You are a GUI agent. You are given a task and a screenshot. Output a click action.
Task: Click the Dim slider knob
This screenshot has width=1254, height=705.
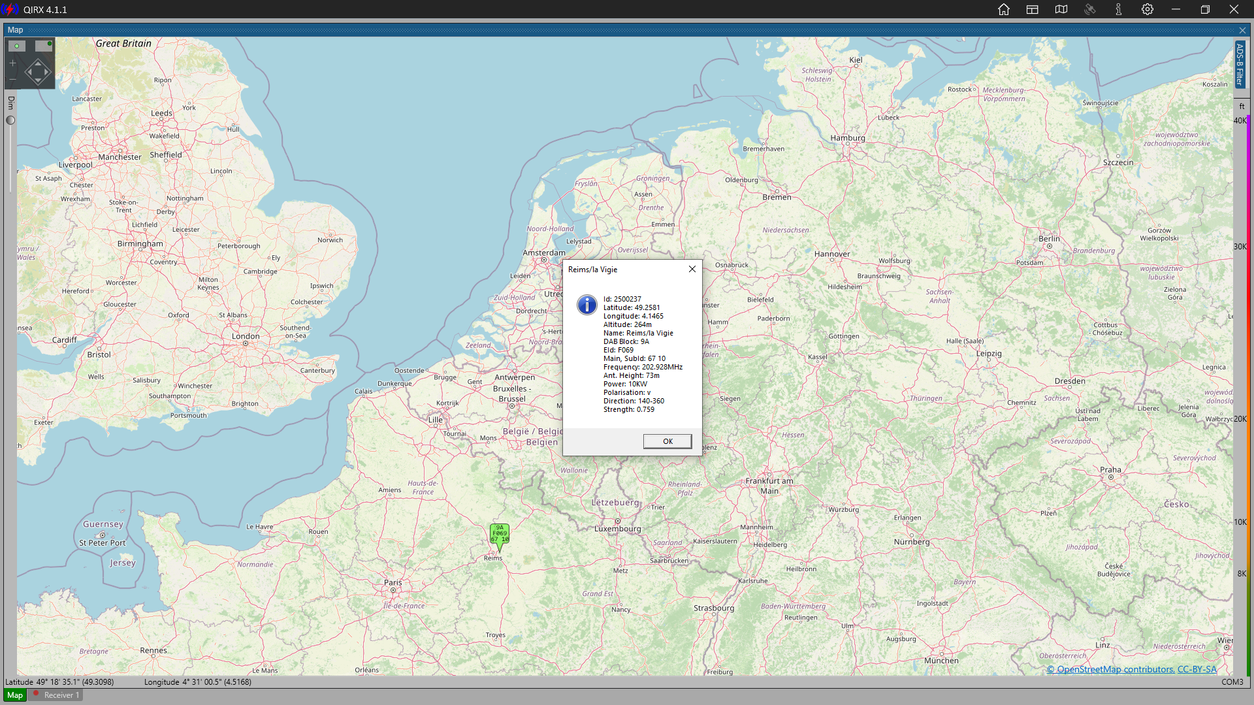click(x=10, y=120)
